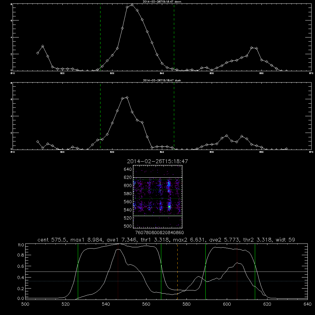Click the 520 label on spectral image y-axis

[128, 218]
